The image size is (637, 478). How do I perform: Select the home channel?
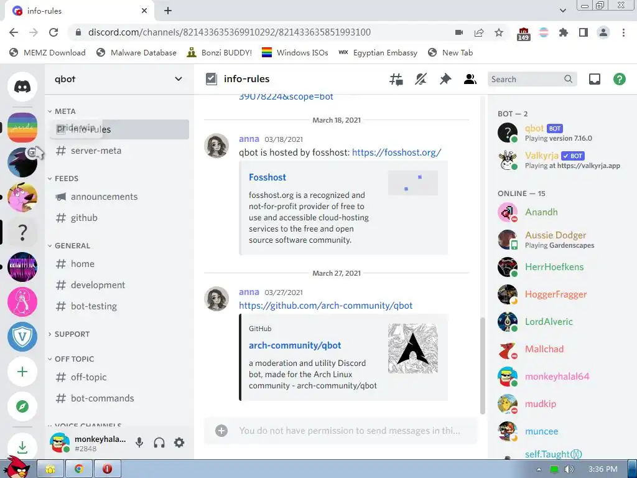click(119, 264)
